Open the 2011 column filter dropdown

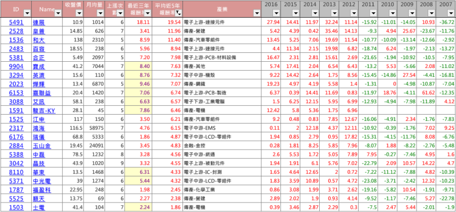(374, 13)
